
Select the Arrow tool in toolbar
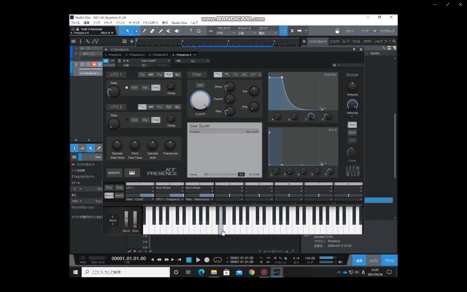pos(128,31)
